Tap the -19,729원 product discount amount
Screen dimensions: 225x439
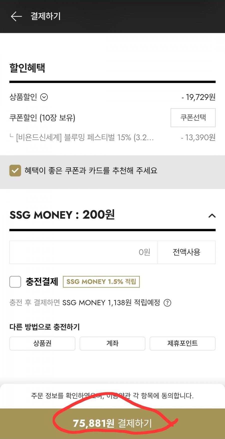198,97
